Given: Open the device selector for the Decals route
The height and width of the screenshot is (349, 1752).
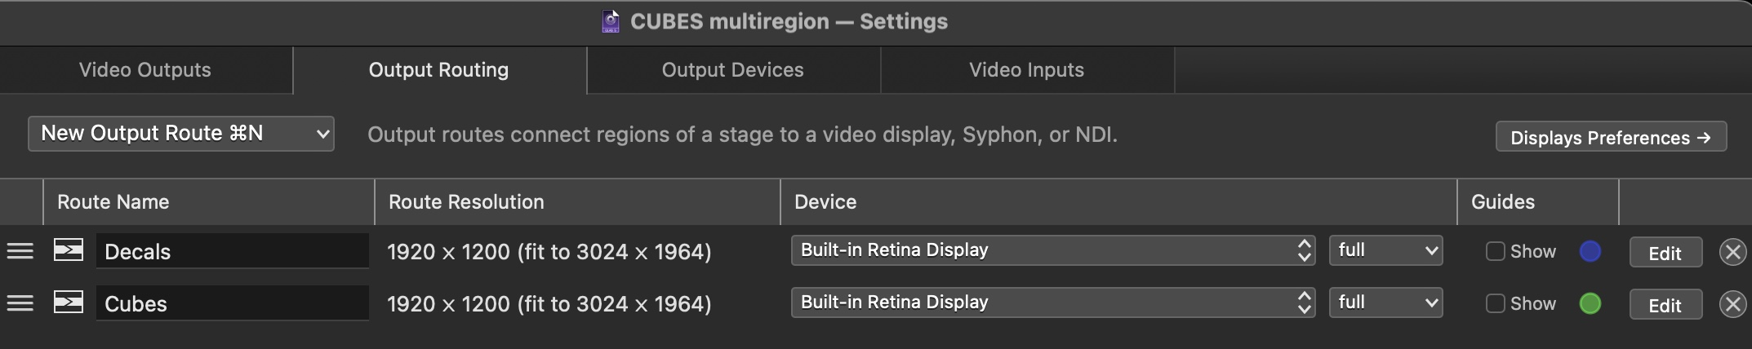Looking at the screenshot, I should [x=1052, y=250].
